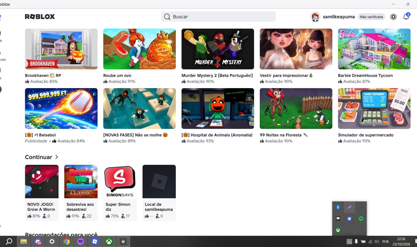This screenshot has width=417, height=247.
Task: Open the green Xbox app on the taskbar
Action: pyautogui.click(x=109, y=242)
